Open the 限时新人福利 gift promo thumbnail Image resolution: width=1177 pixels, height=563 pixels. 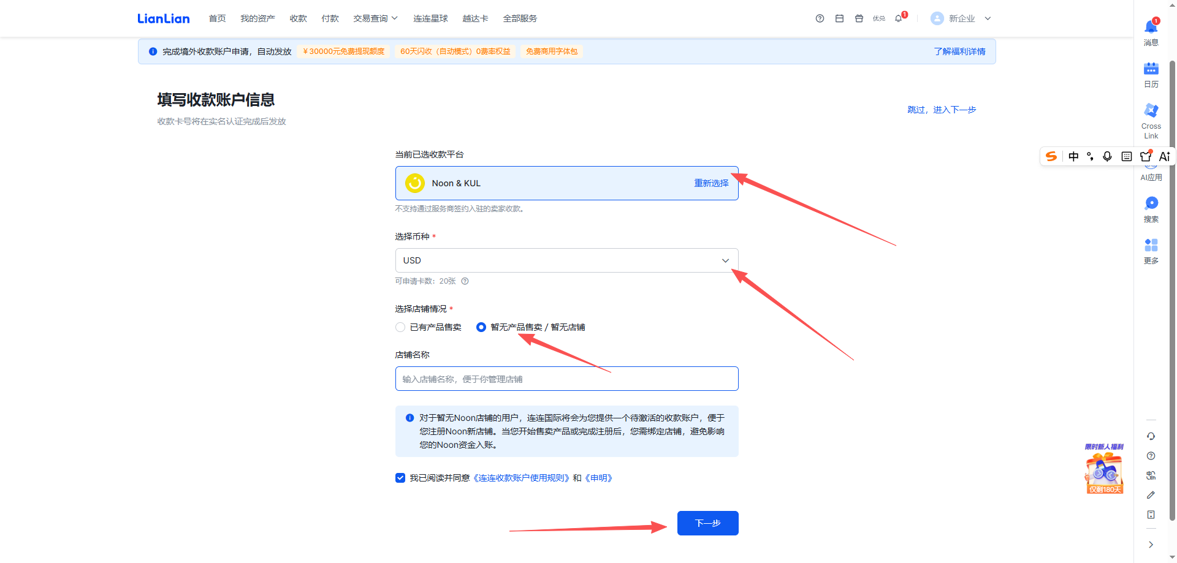click(1104, 469)
